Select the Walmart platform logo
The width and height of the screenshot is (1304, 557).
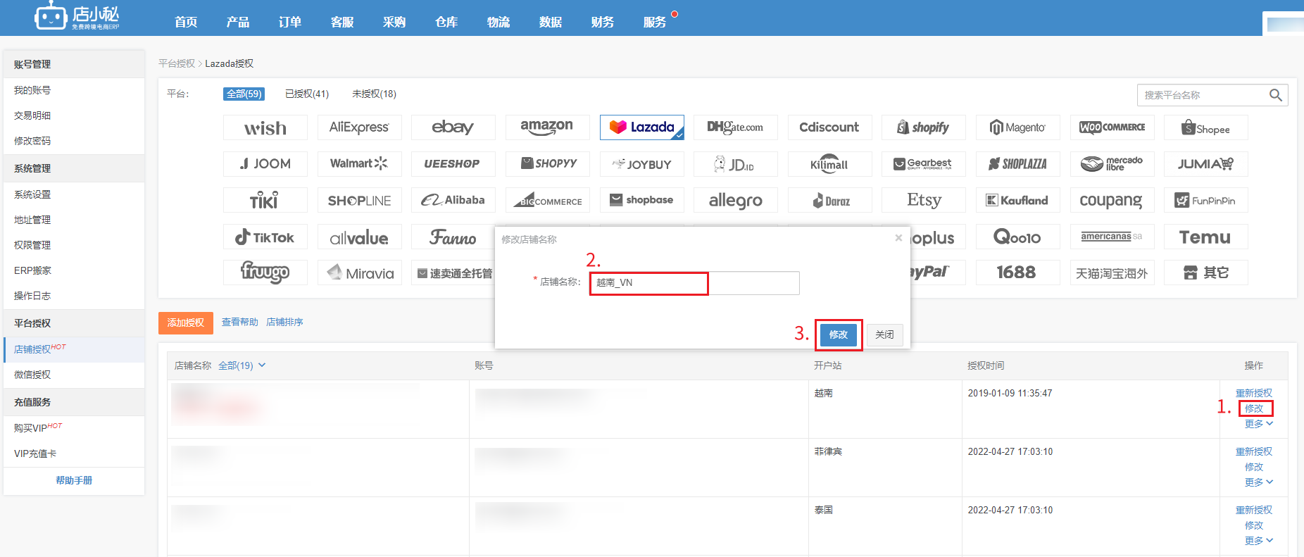pos(359,164)
